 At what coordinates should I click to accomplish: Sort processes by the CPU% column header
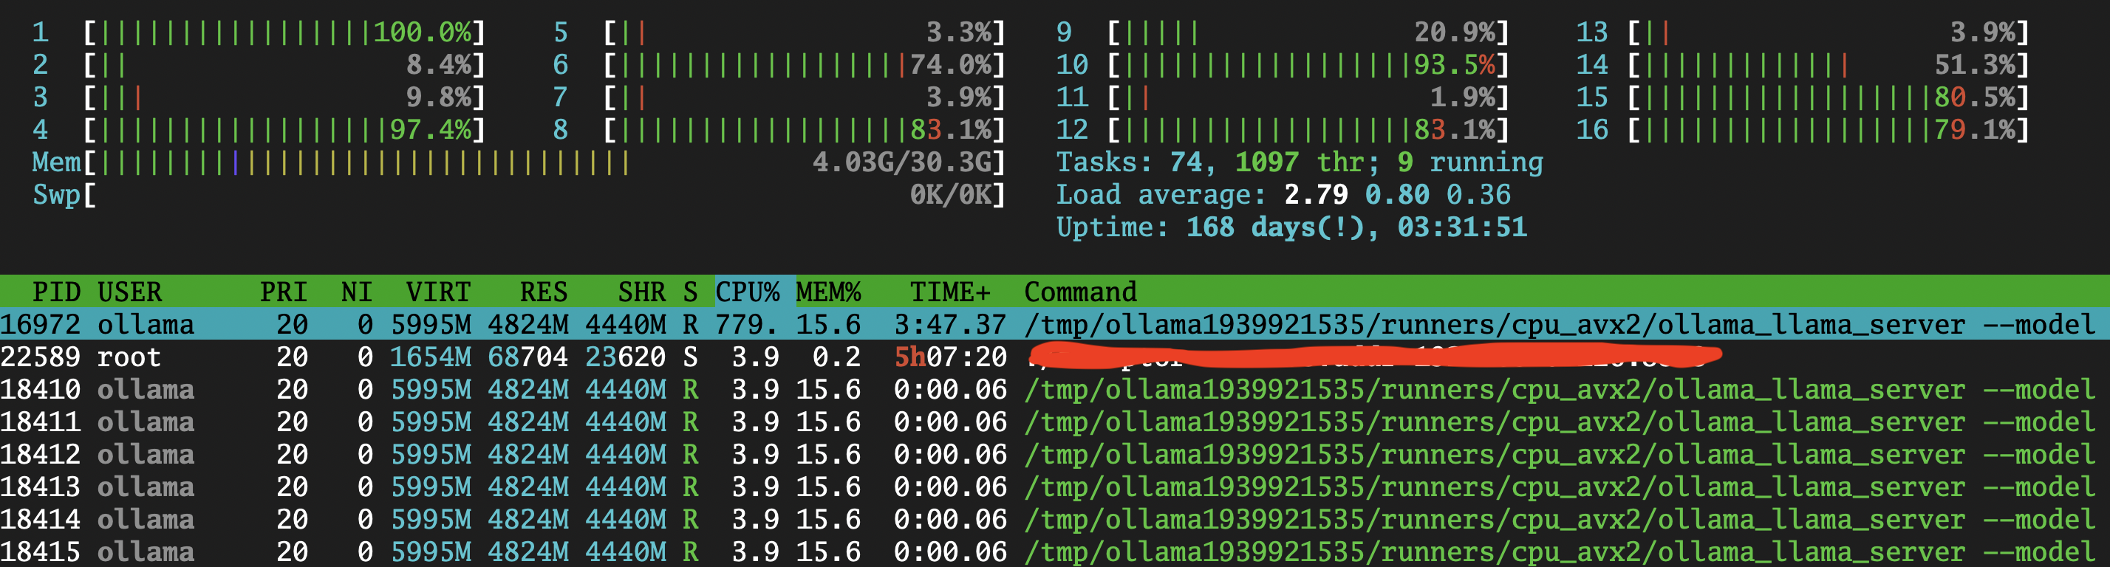pyautogui.click(x=747, y=292)
